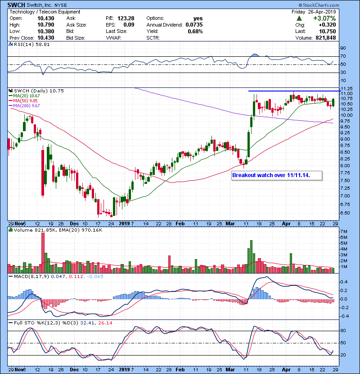This screenshot has width=360, height=374.
Task: Click the candlestick icon beside SWCH (Daily)
Action: (10, 91)
